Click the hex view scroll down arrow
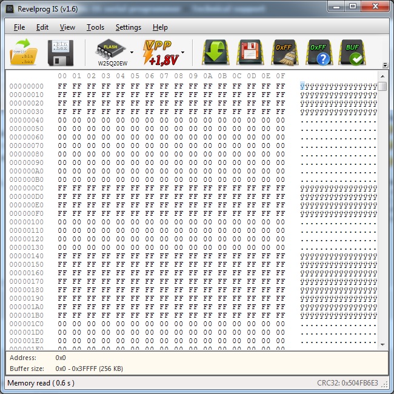The height and width of the screenshot is (394, 394). (382, 345)
